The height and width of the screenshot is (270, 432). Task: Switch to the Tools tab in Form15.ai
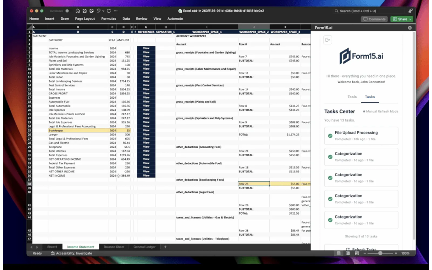tap(352, 97)
